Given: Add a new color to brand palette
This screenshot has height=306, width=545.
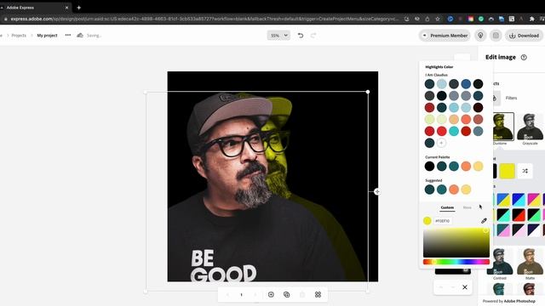Looking at the screenshot, I should click(x=441, y=143).
